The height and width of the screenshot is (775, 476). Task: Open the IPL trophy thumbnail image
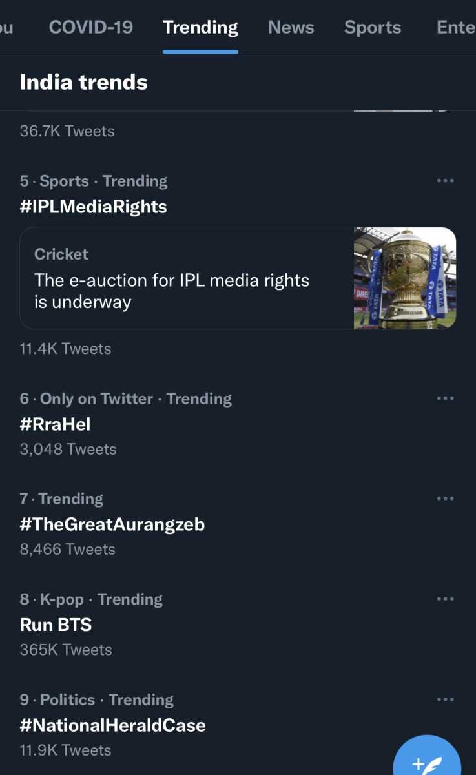(405, 278)
